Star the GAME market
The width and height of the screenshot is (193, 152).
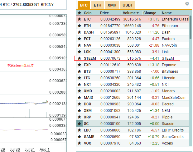[x=80, y=137]
